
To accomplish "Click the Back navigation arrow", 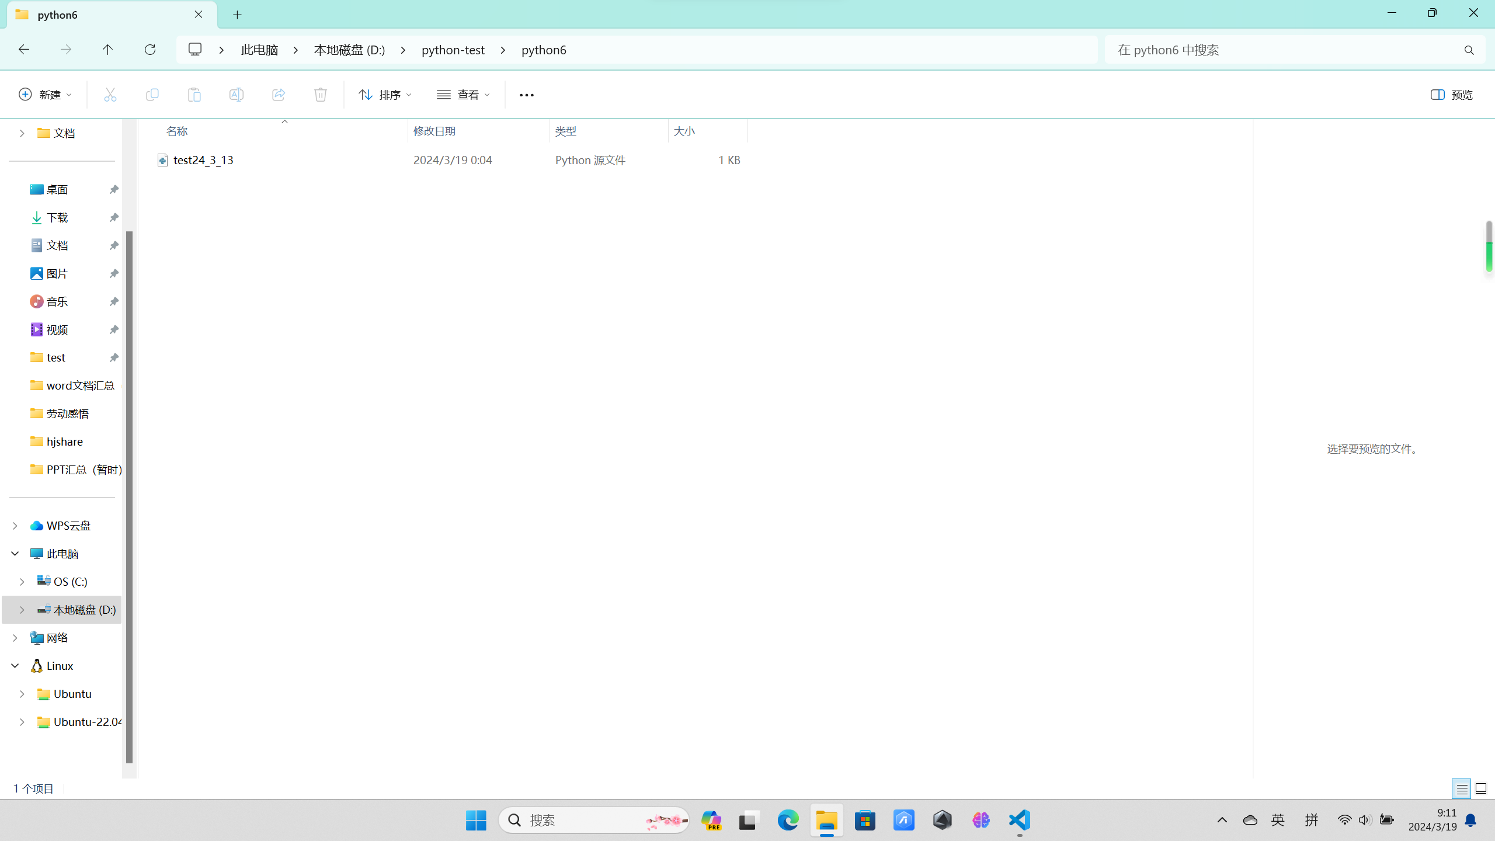I will (x=24, y=50).
